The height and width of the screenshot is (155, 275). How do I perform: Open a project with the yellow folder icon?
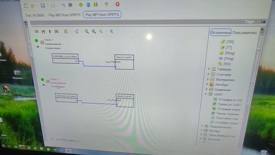point(33,6)
